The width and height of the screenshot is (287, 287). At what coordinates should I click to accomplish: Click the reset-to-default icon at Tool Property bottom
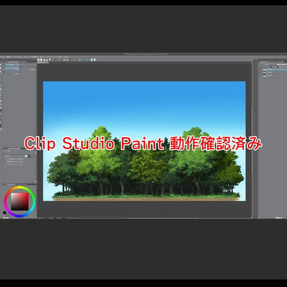pyautogui.click(x=33, y=182)
